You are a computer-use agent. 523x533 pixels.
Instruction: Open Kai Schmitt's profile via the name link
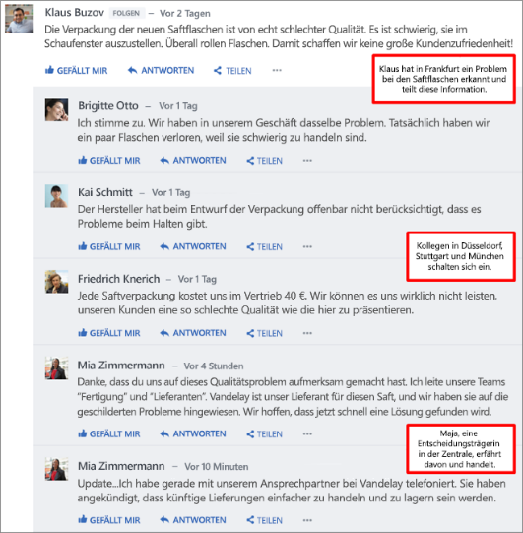(x=105, y=192)
